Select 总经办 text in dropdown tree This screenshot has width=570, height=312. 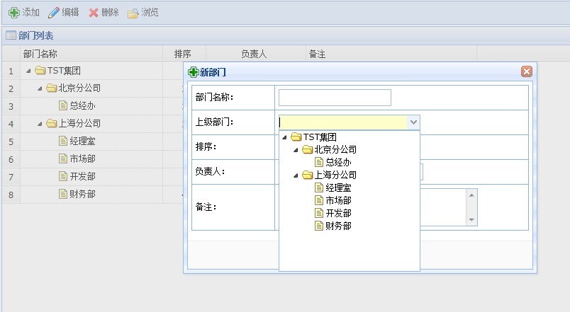point(338,162)
